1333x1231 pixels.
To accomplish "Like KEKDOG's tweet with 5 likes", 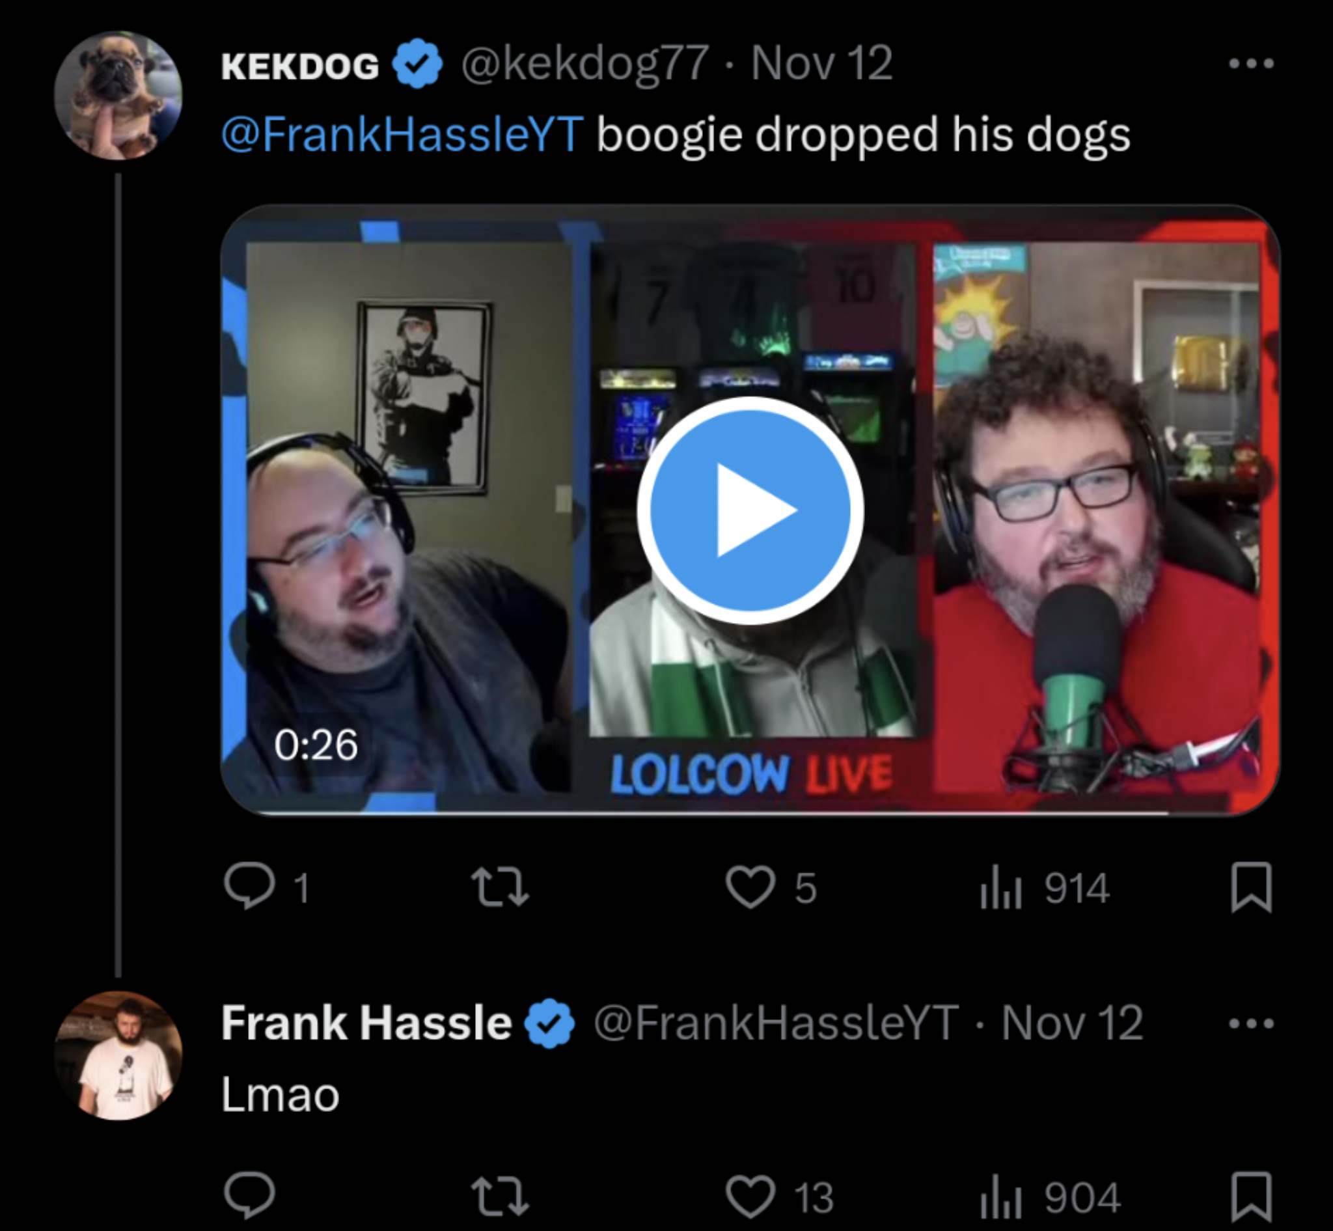I will [x=771, y=887].
